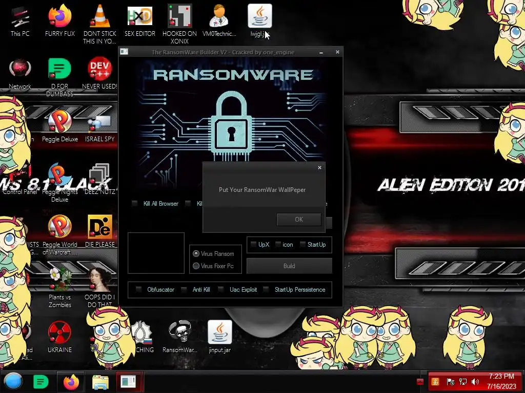Open UKRAINE radiation icon shortcut
The image size is (525, 393).
[59, 337]
